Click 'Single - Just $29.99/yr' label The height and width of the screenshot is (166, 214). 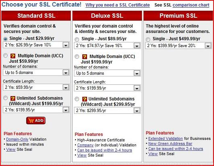[32, 39]
